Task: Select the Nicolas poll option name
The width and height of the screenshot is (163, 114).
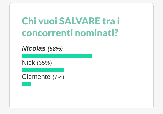Action: click(x=34, y=48)
